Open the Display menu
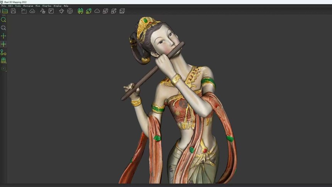The height and width of the screenshot is (187, 332). point(58,6)
